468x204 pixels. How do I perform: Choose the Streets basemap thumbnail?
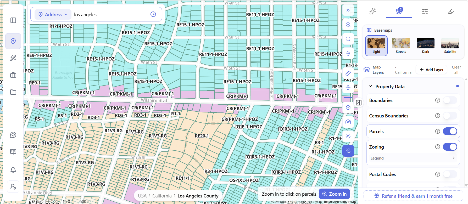[x=401, y=46]
